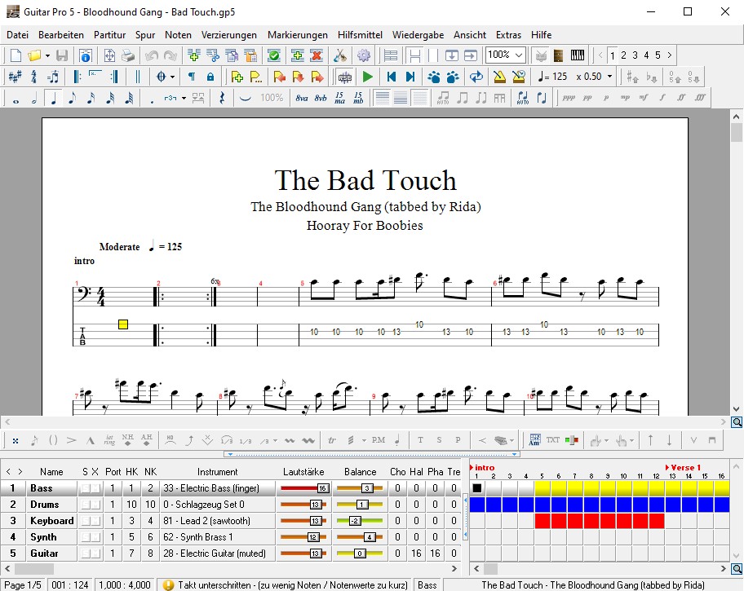Image resolution: width=744 pixels, height=591 pixels.
Task: Select the quarter note duration
Action: click(53, 98)
